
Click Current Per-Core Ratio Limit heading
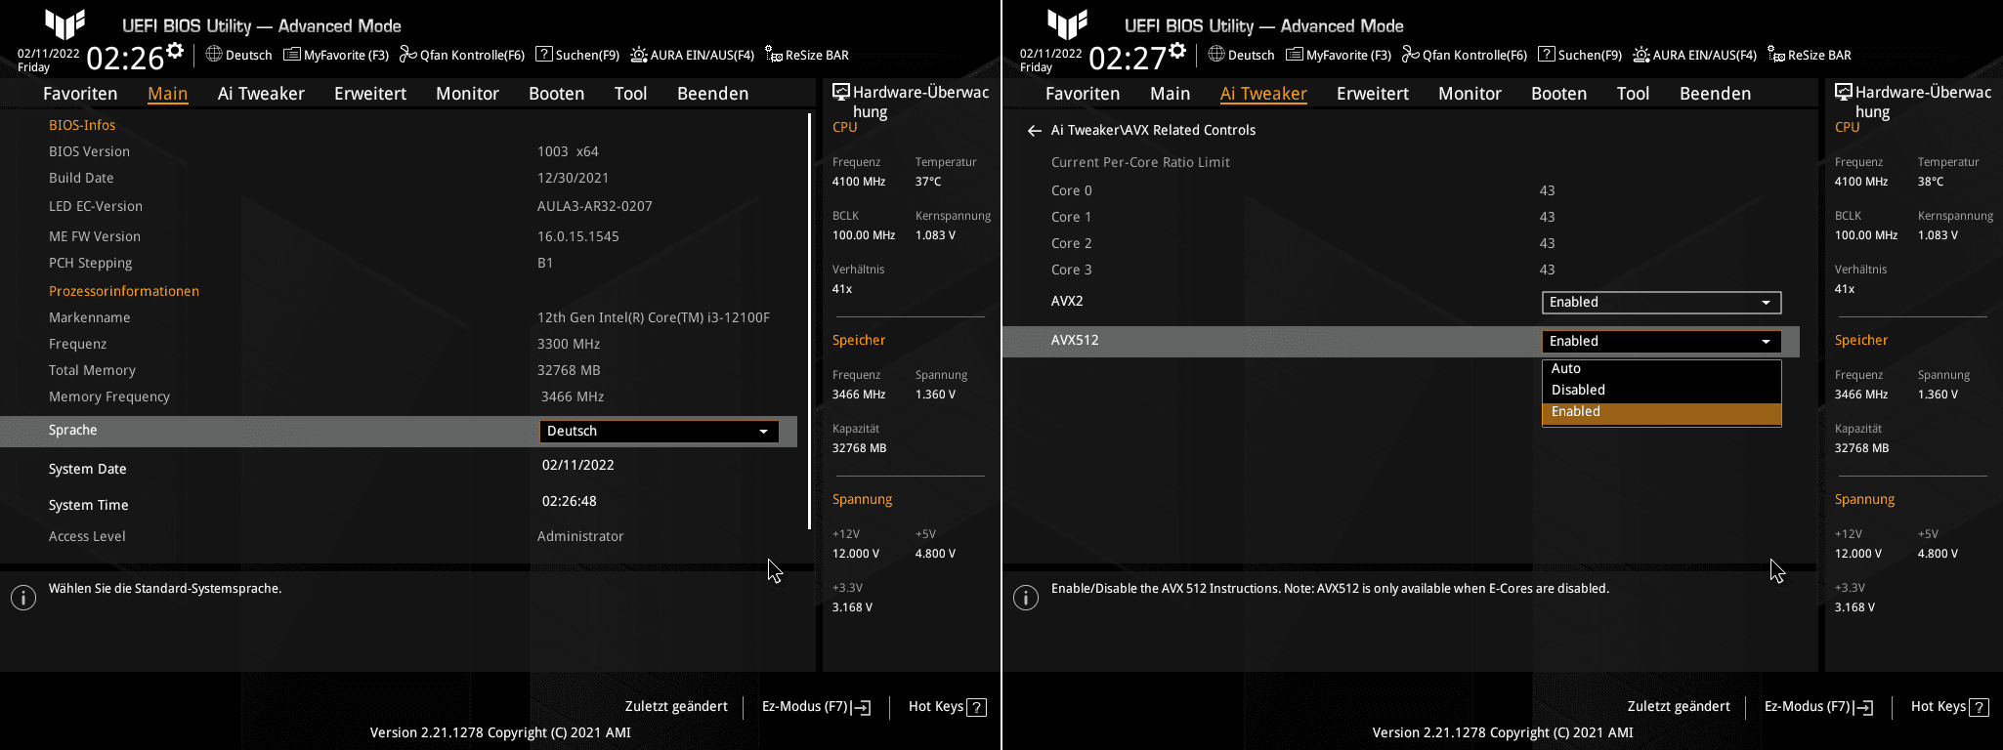[1140, 162]
